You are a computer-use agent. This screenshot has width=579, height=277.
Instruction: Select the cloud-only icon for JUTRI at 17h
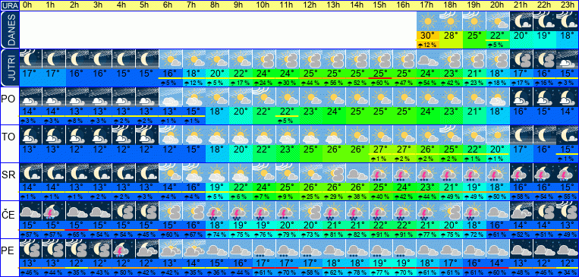click(x=427, y=58)
